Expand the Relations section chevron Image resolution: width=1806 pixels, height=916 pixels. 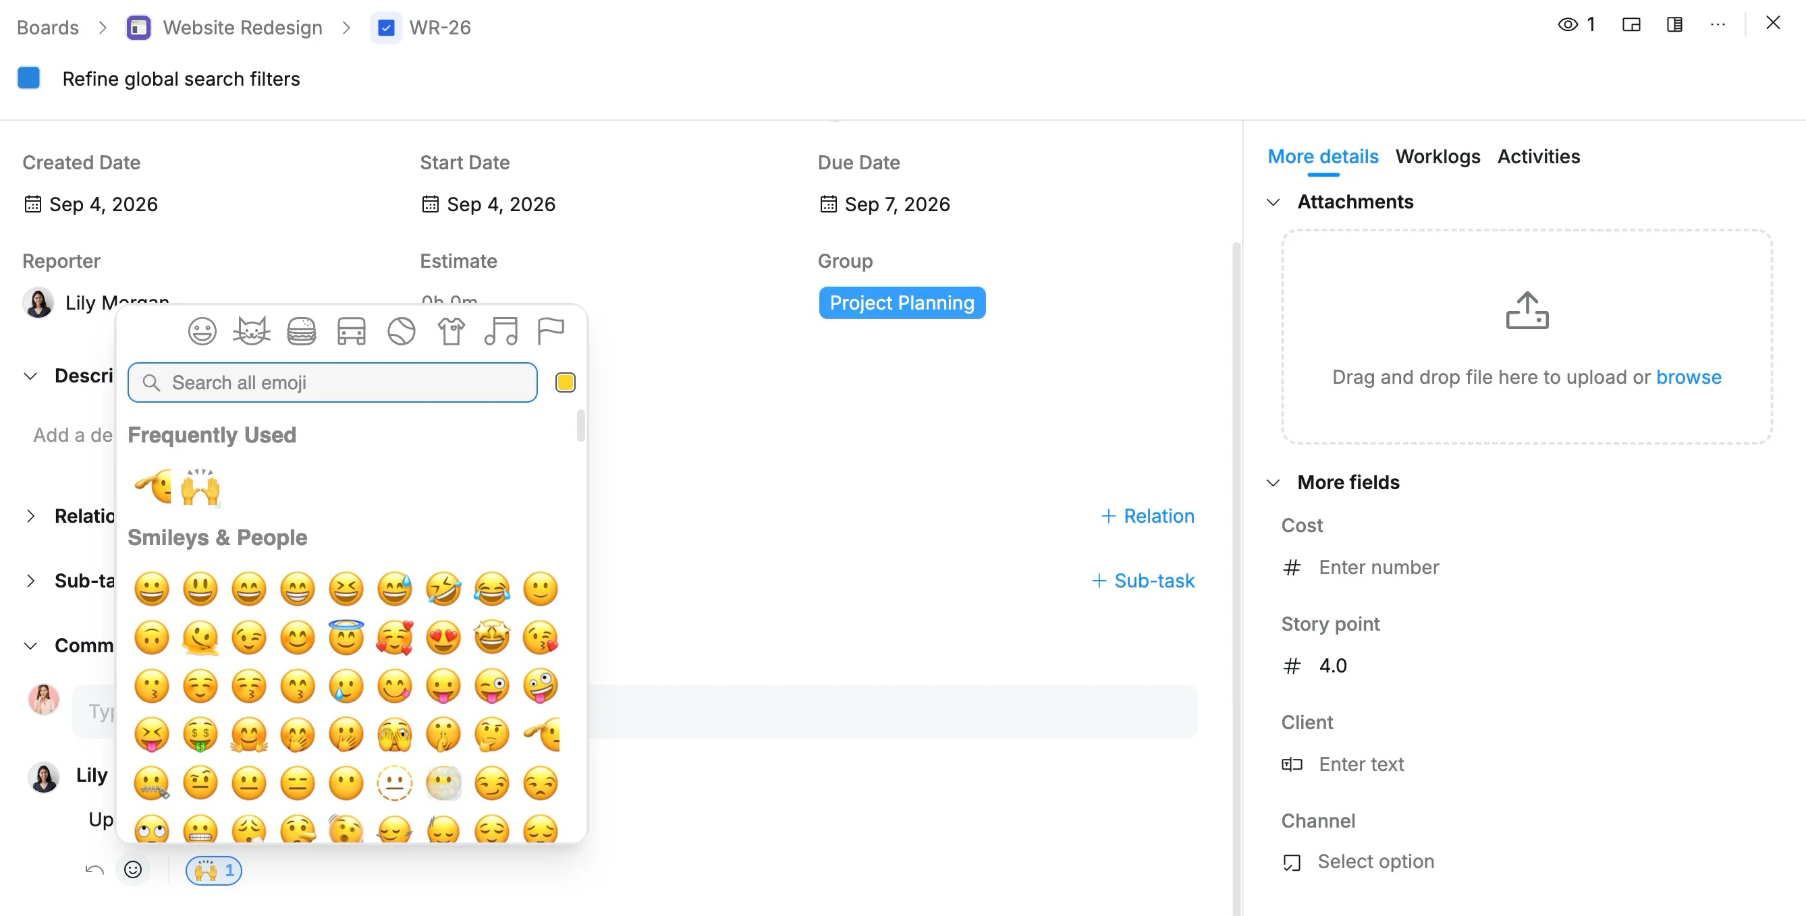30,516
